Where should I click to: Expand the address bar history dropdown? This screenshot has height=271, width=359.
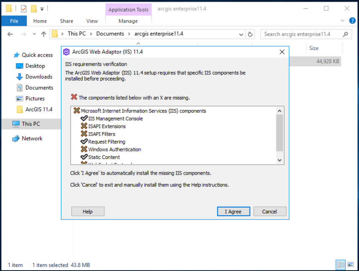(241, 35)
